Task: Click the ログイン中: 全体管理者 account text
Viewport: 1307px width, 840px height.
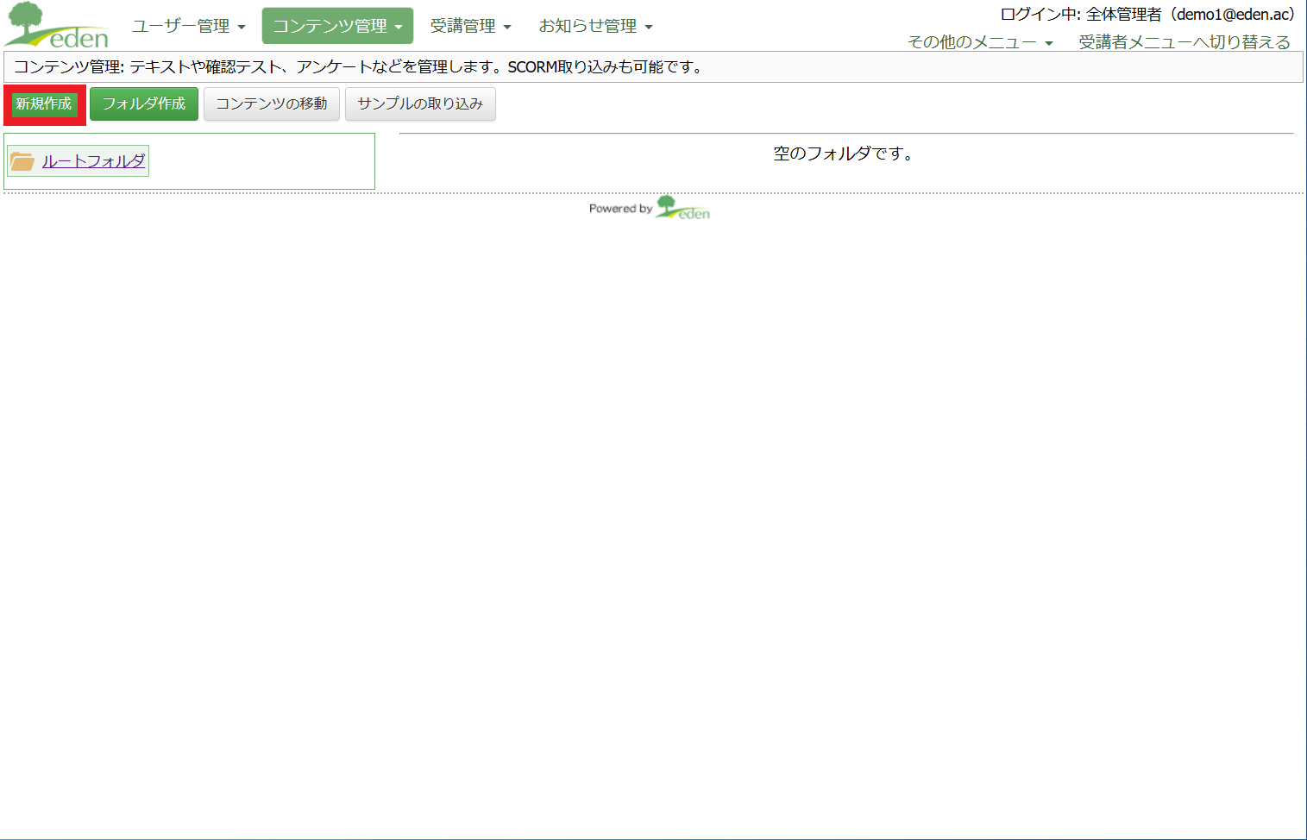Action: click(x=1147, y=15)
